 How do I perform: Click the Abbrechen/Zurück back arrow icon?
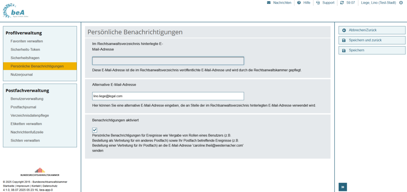click(344, 30)
